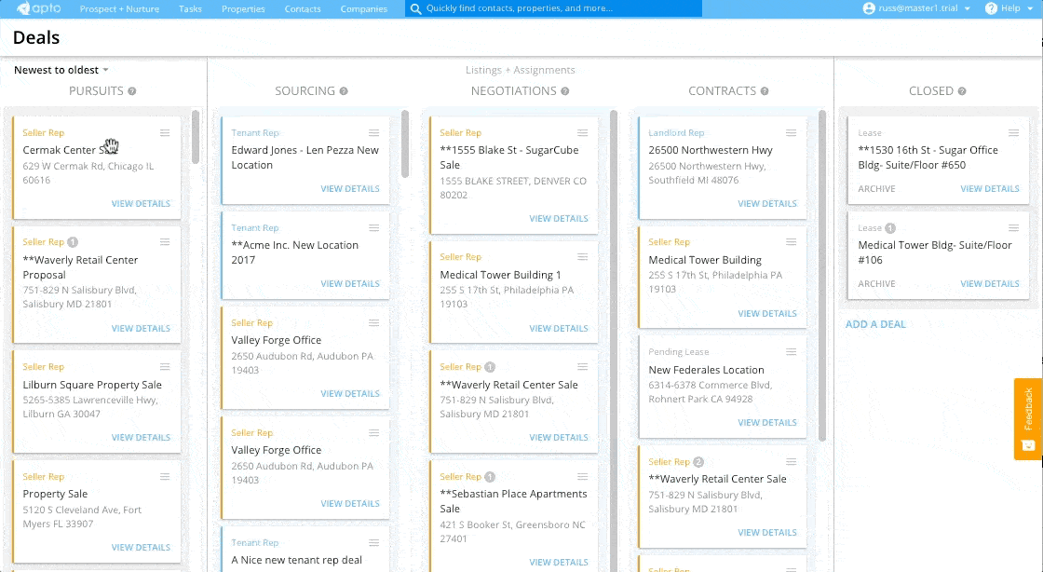Open the russ@master1.trial account dropdown
This screenshot has width=1043, height=572.
click(x=917, y=8)
